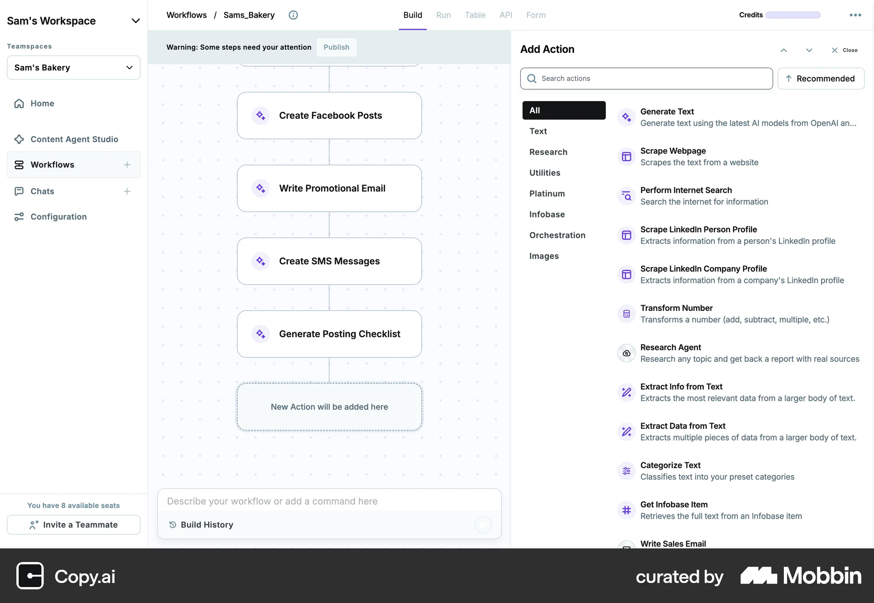Select the Transform Number calculator icon
This screenshot has width=874, height=603.
[x=627, y=314]
